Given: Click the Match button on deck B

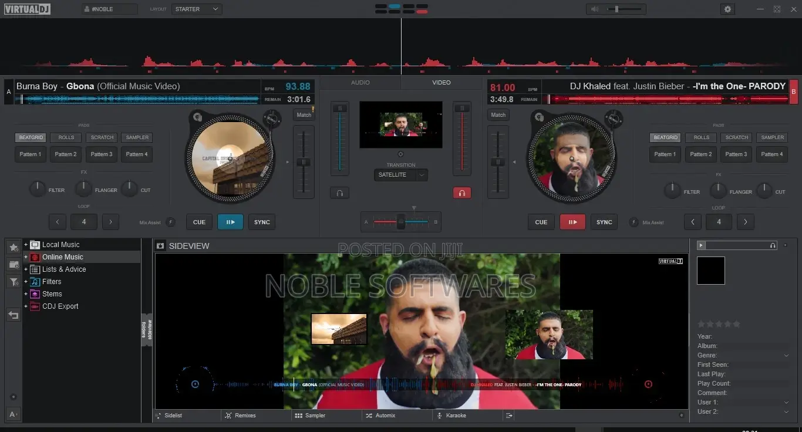Looking at the screenshot, I should pyautogui.click(x=498, y=115).
